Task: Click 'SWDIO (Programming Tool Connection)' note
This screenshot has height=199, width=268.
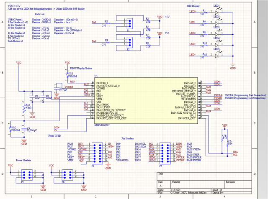Action: point(245,98)
